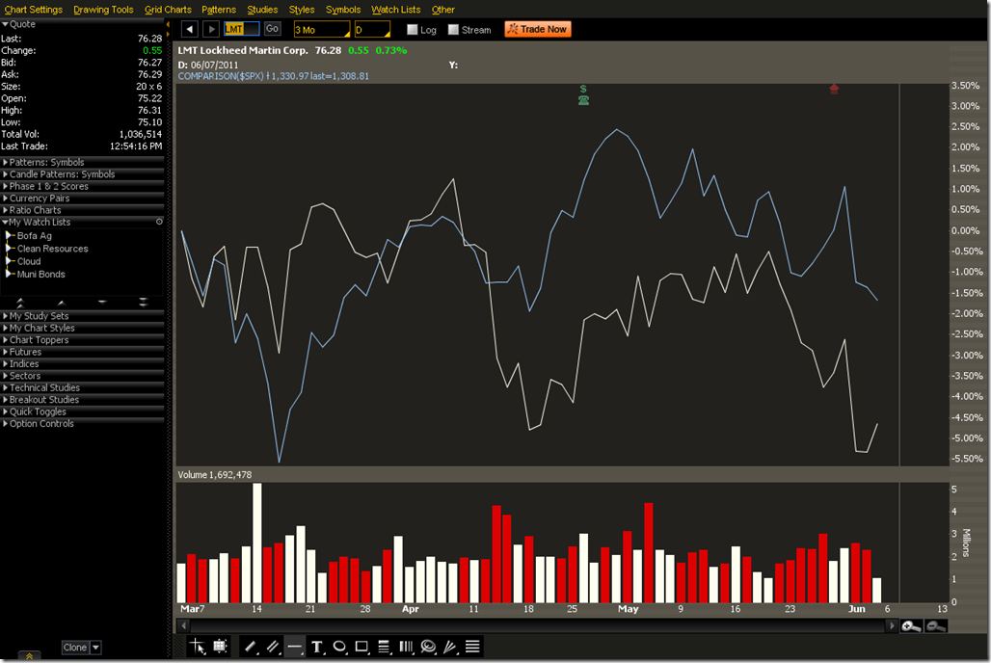Image resolution: width=991 pixels, height=663 pixels.
Task: Open the Patterns menu
Action: 219,10
